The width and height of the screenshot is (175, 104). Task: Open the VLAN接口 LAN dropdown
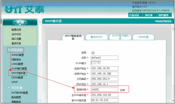click(96, 63)
